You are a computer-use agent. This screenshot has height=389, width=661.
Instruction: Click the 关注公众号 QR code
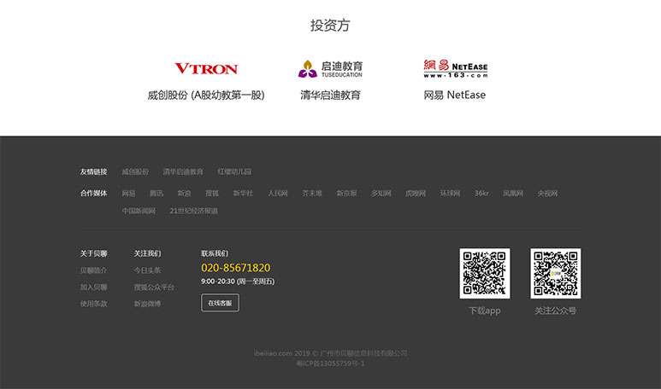[555, 273]
